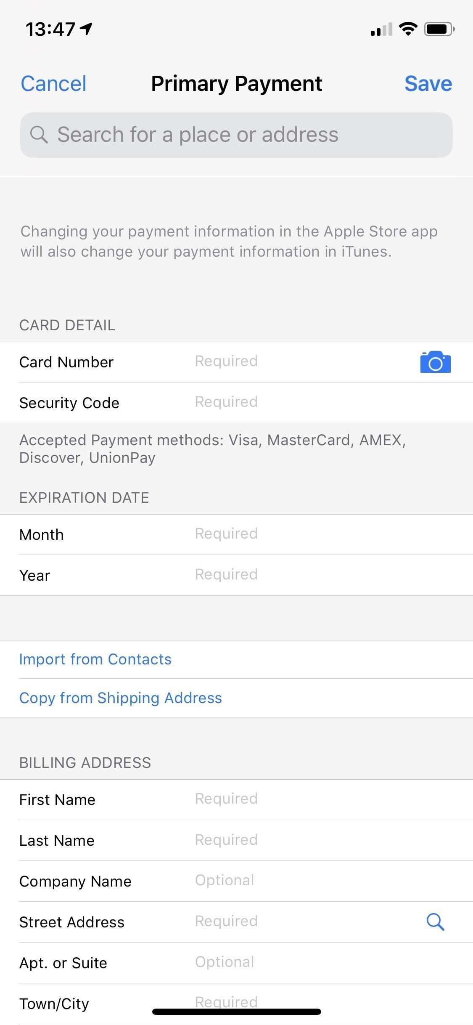The image size is (473, 1025).
Task: Open the expiration Year picker
Action: pos(294,575)
